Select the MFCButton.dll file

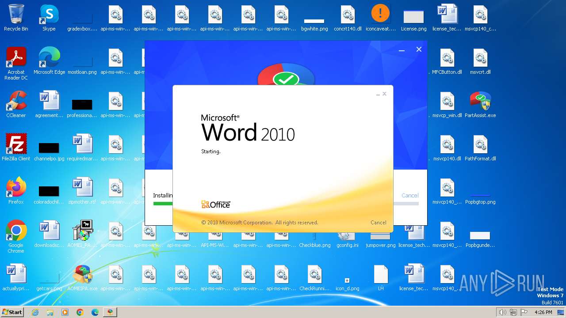[x=447, y=61]
